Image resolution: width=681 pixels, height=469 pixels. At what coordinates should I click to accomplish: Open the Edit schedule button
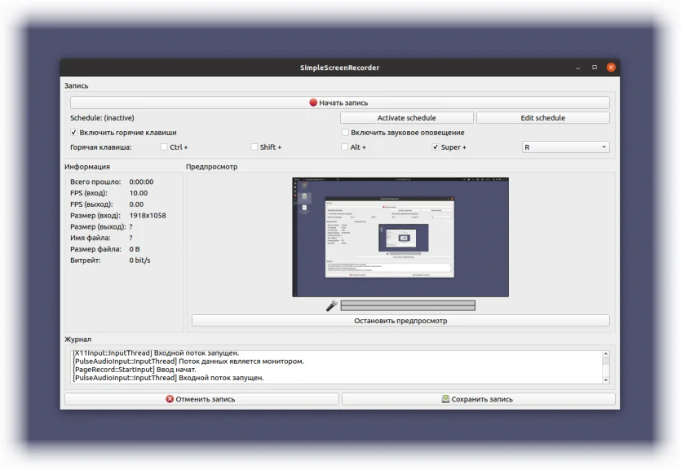(543, 118)
